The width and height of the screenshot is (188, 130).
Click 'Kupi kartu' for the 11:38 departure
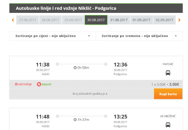click(168, 94)
